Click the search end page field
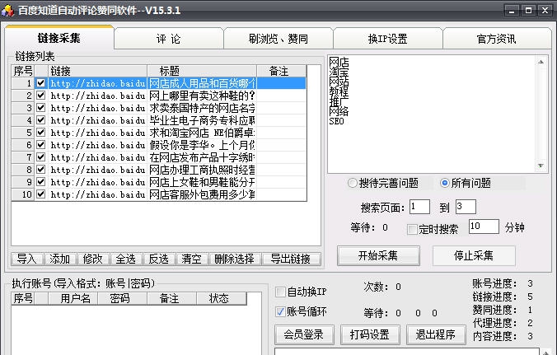 [466, 207]
